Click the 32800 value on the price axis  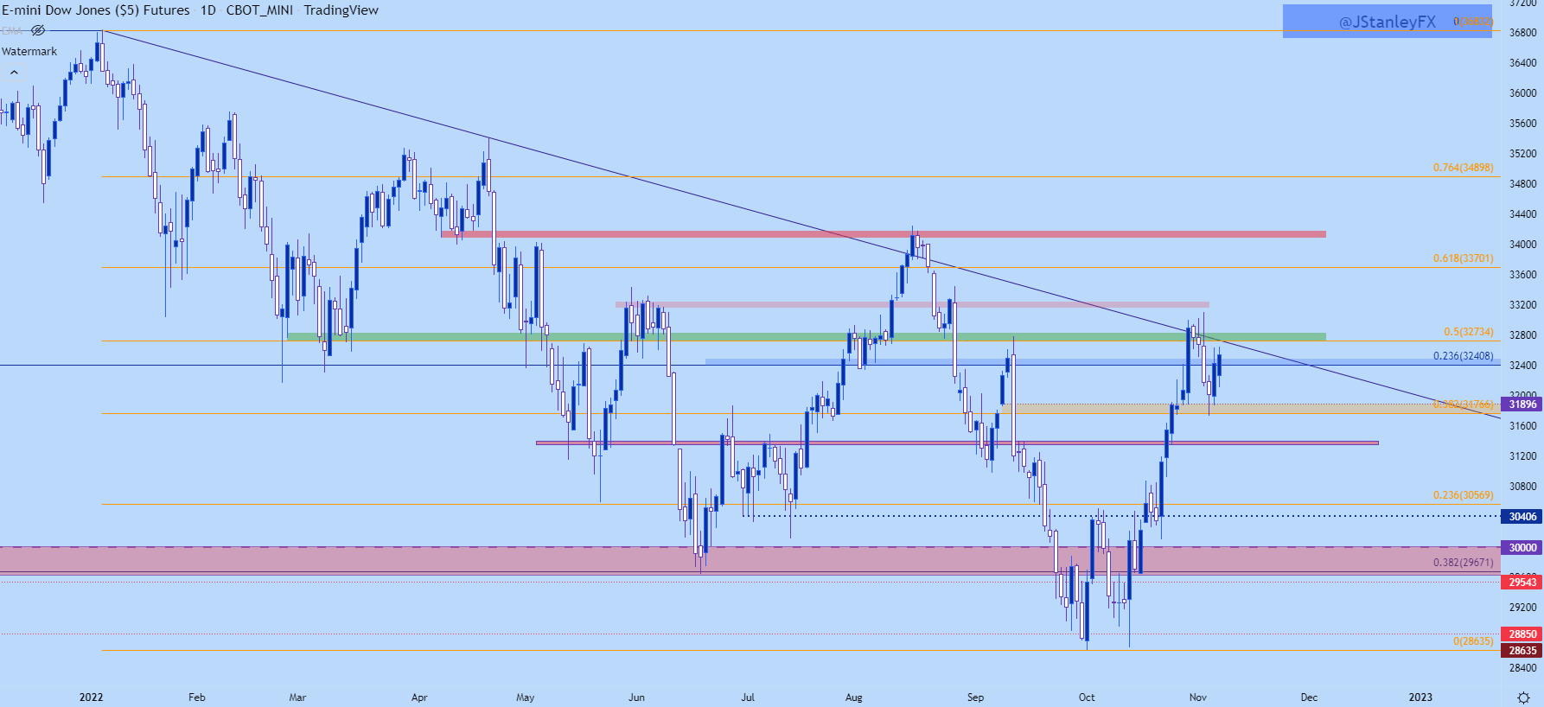1522,335
